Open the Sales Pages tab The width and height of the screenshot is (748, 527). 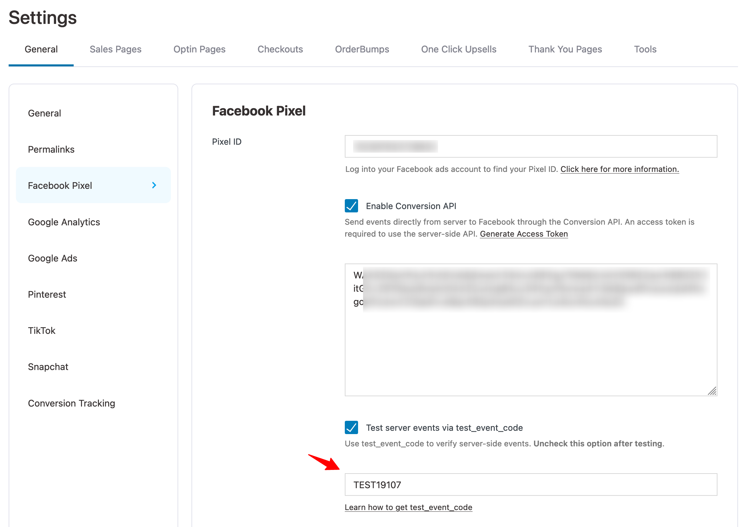tap(115, 49)
